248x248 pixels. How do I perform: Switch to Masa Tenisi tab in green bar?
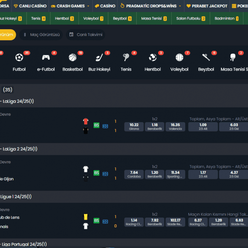tap(154, 18)
